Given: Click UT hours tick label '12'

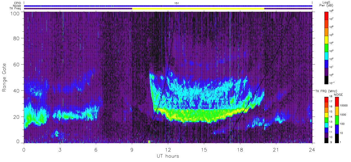Looking at the screenshot, I should pos(168,149).
